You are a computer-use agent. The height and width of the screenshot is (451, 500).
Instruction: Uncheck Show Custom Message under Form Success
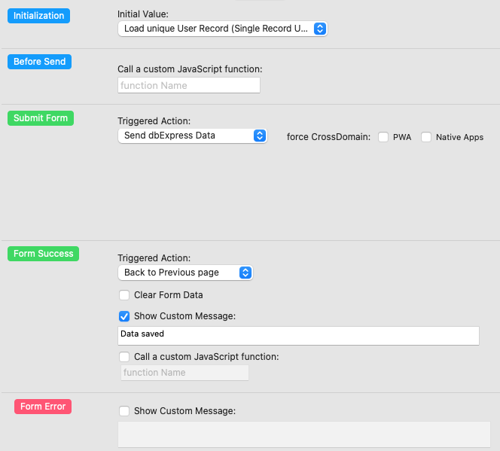coord(124,316)
